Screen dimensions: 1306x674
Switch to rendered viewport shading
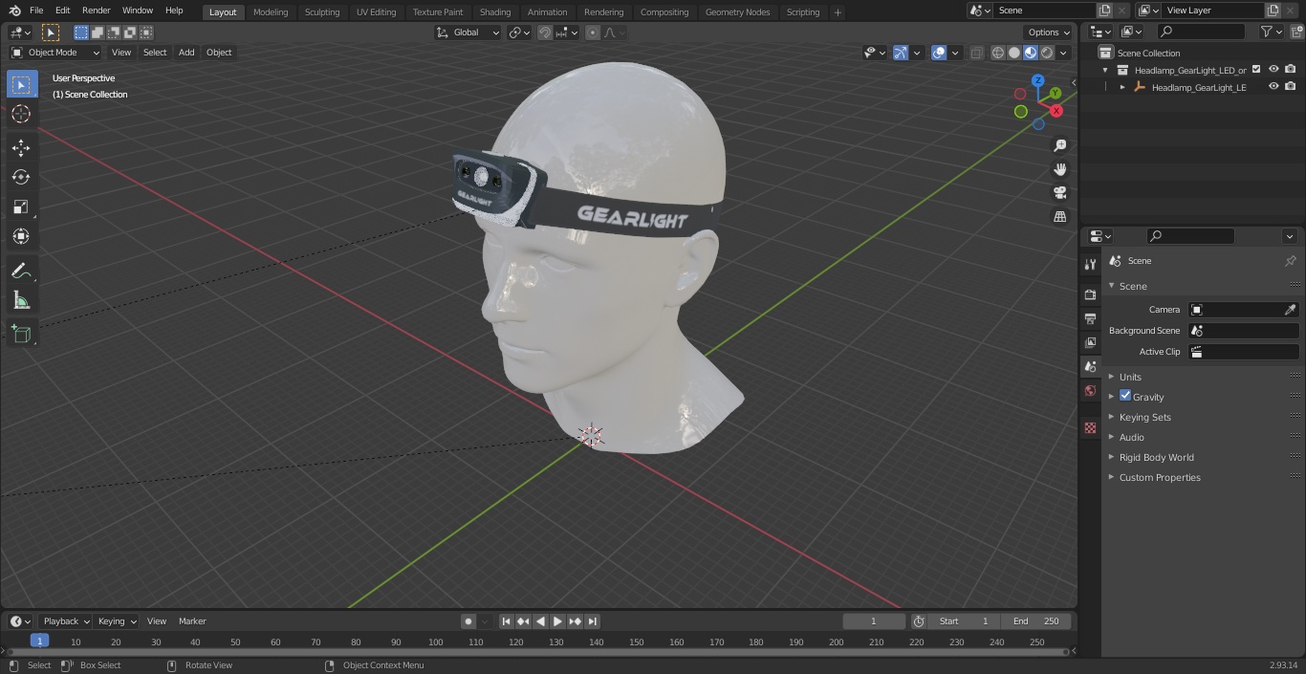[1047, 53]
